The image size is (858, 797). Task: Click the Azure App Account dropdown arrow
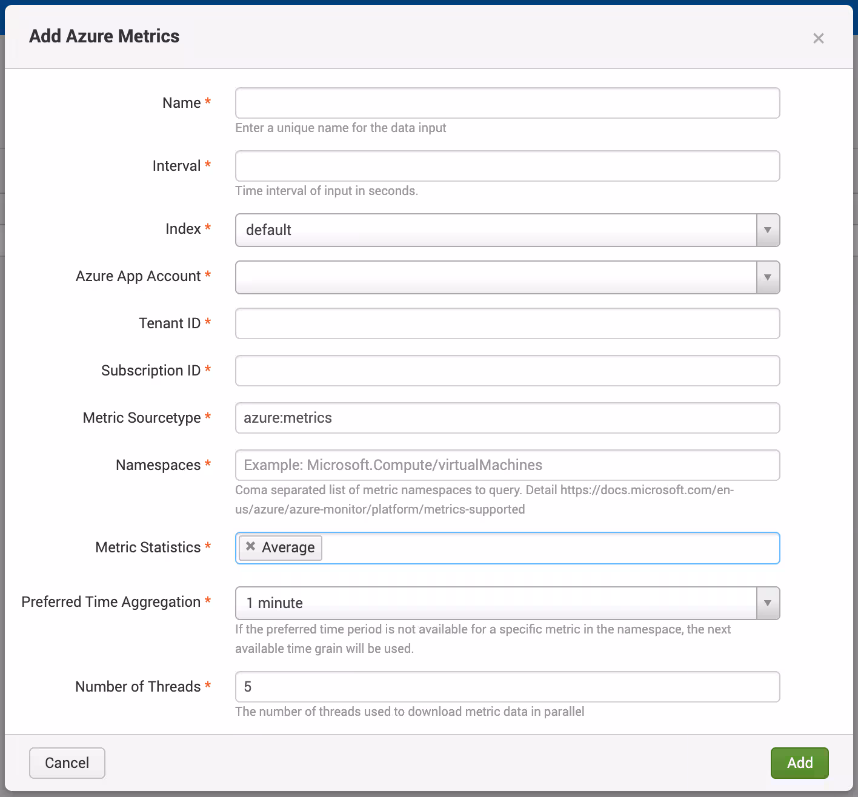pyautogui.click(x=768, y=277)
